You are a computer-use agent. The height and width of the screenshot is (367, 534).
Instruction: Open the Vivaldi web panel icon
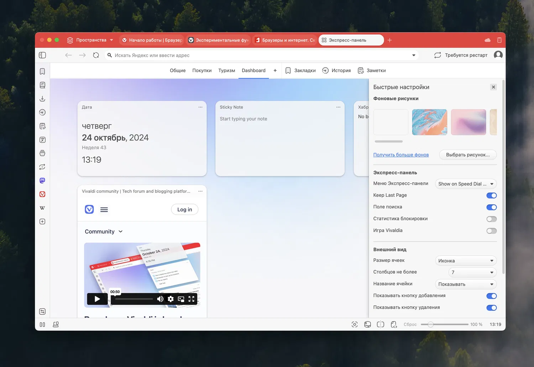click(42, 194)
